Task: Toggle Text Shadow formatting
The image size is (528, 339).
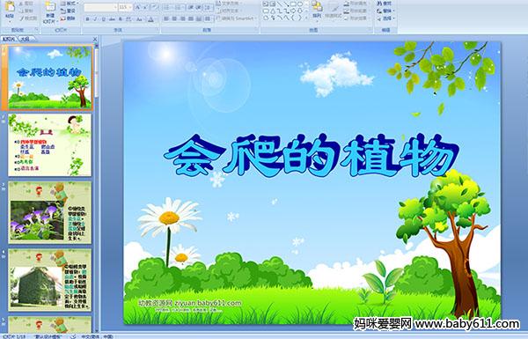Action: 121,19
